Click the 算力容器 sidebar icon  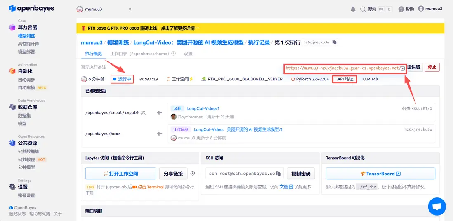click(x=12, y=28)
